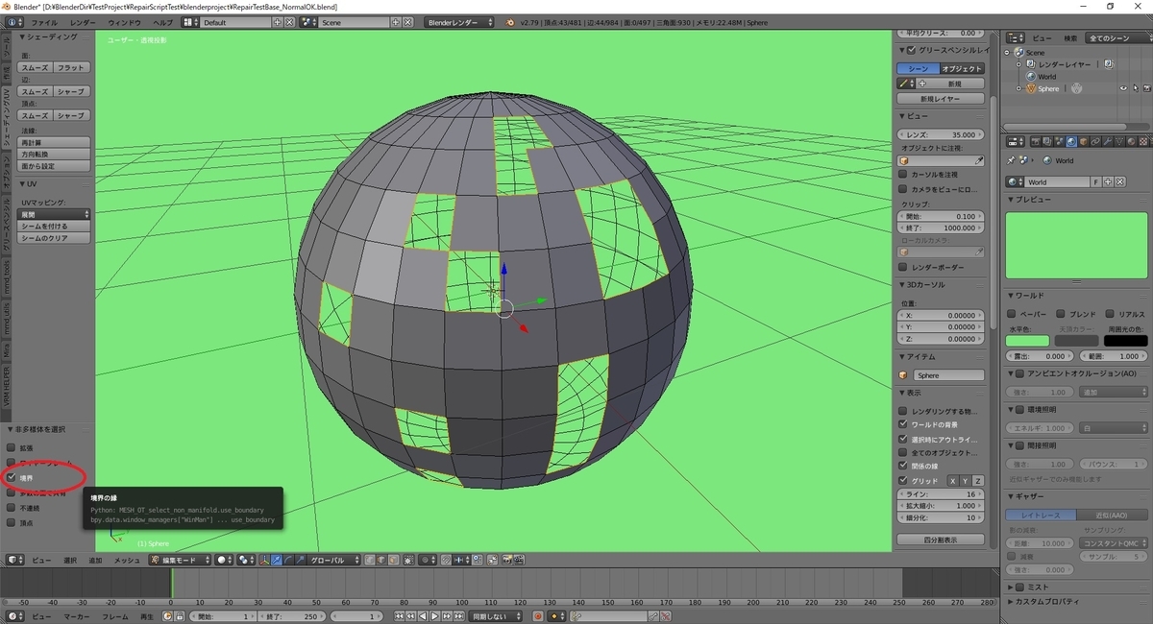Expand the ミスト panel
The height and width of the screenshot is (624, 1153).
[1010, 587]
